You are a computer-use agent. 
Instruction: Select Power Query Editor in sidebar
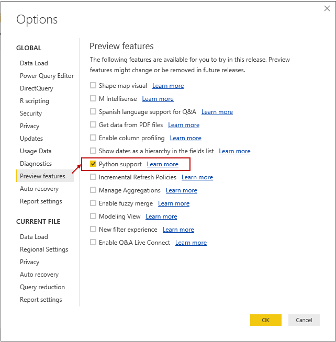47,76
